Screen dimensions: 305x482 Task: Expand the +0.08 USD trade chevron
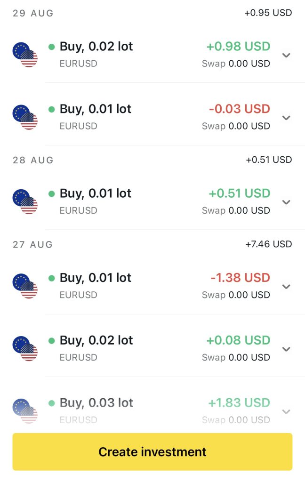(286, 349)
